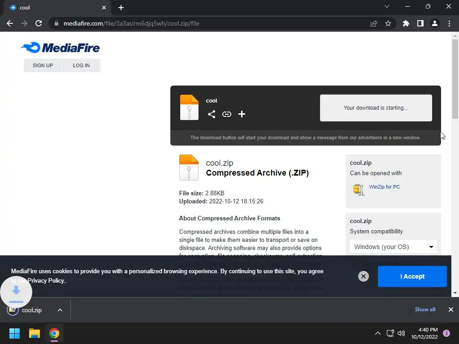Click the zip file icon in dark panel
This screenshot has width=459, height=344.
click(x=189, y=107)
